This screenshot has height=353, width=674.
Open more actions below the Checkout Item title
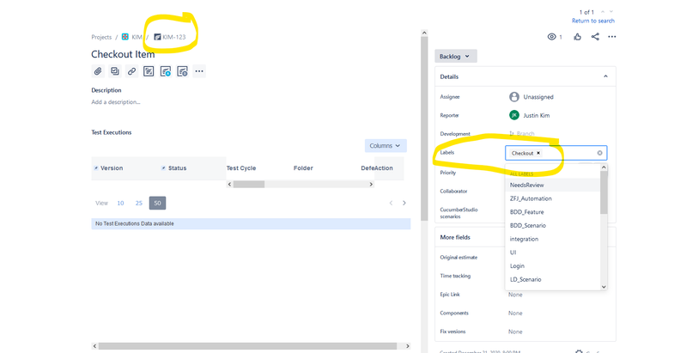[199, 71]
